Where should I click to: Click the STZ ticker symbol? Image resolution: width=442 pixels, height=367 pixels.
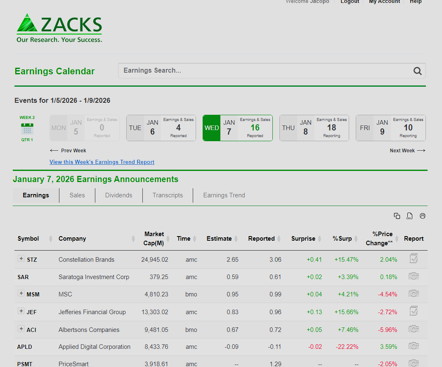coord(32,260)
